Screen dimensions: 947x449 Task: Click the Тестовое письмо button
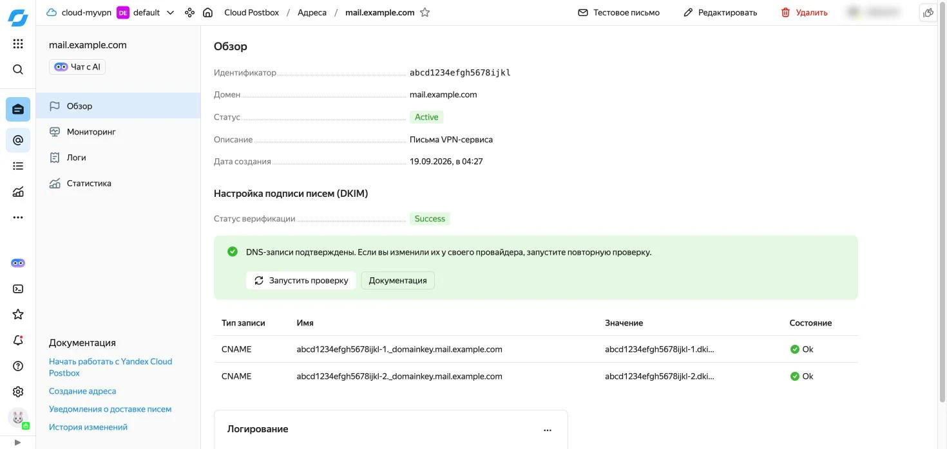(x=618, y=12)
